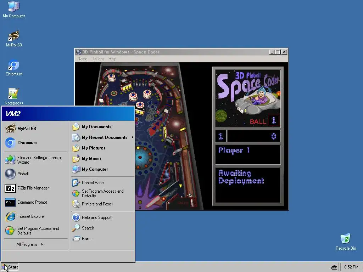Click the Pinball window title bar icon
This screenshot has width=363, height=272.
click(78, 52)
